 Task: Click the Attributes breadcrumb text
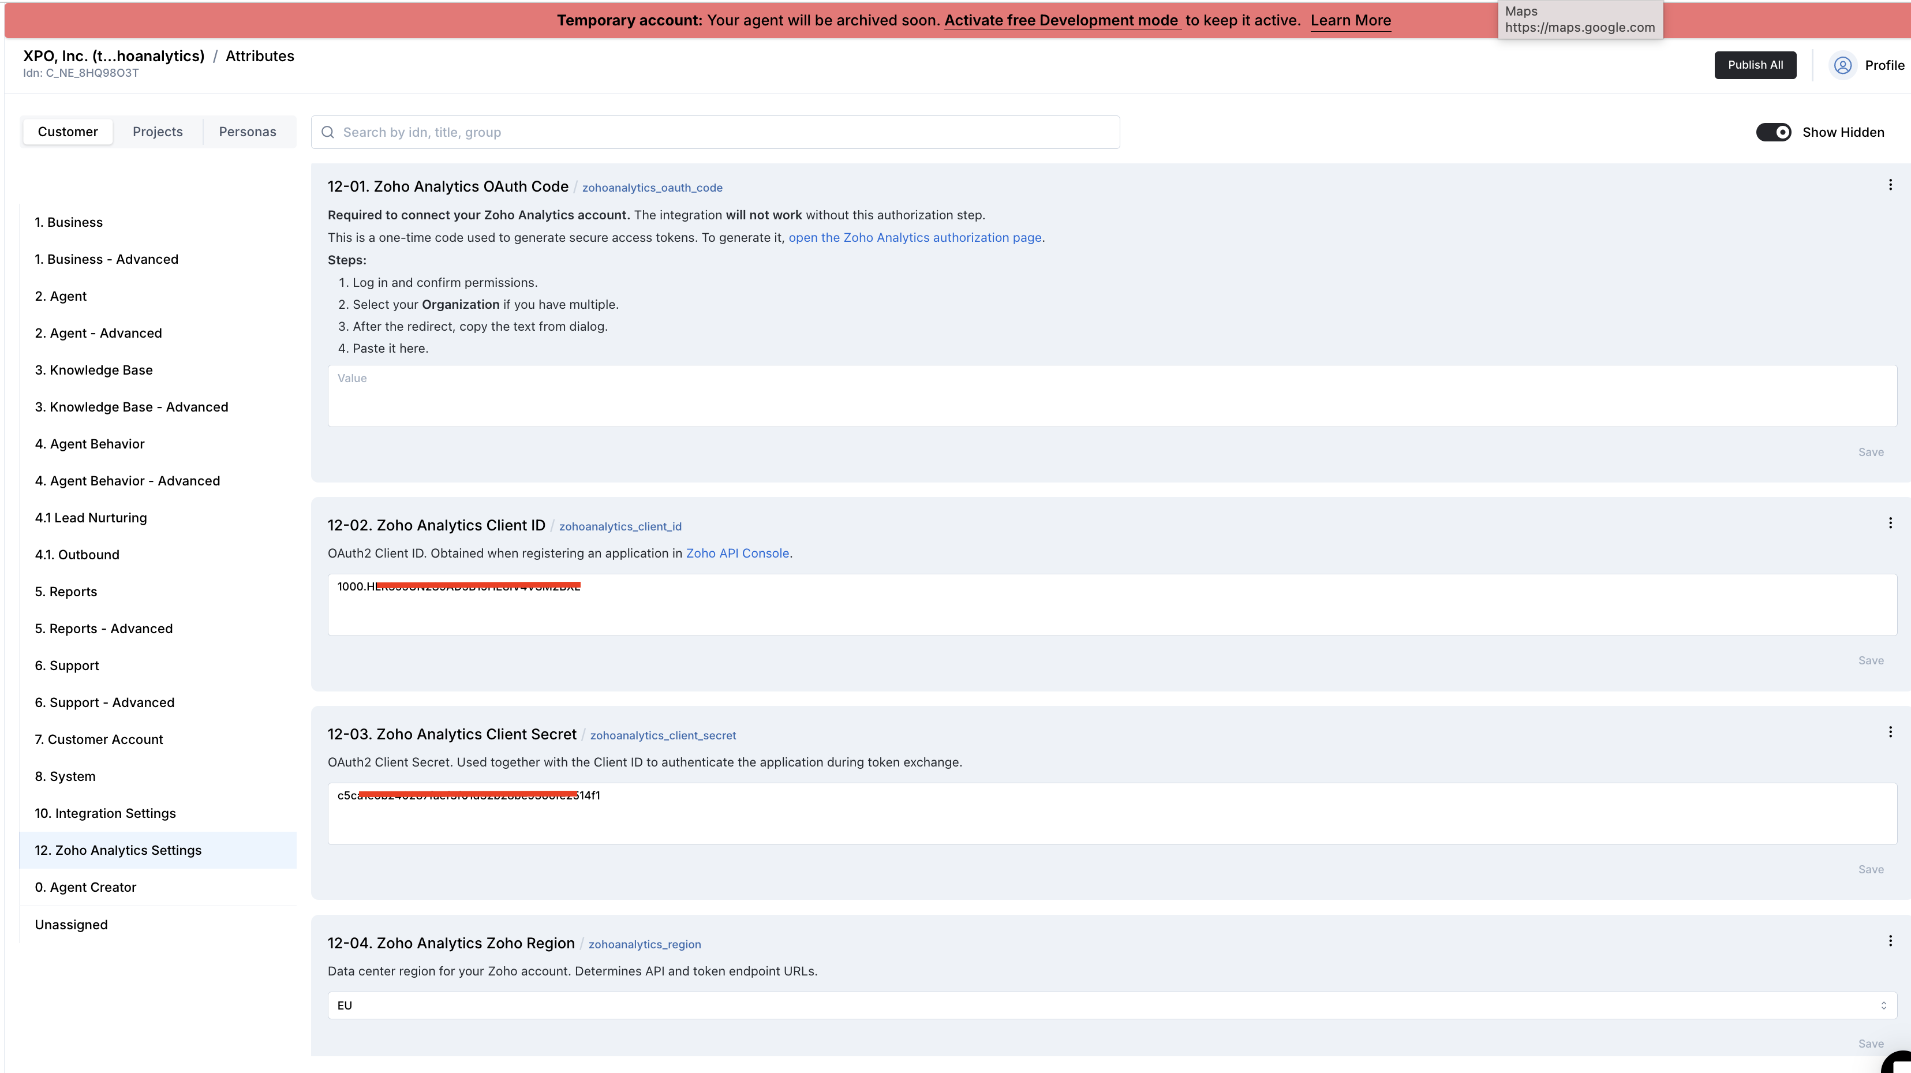tap(260, 57)
